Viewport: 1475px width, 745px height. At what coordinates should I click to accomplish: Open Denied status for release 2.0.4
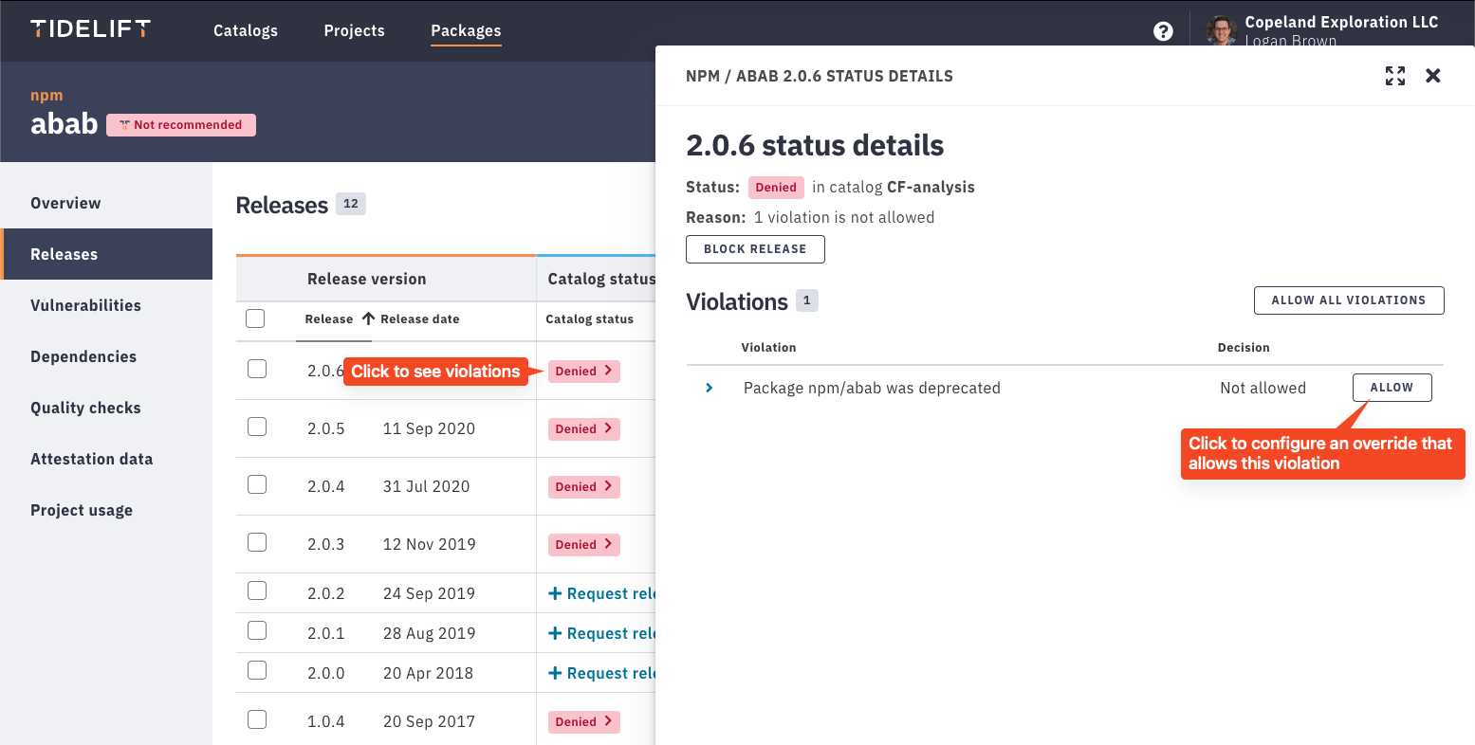pos(584,487)
